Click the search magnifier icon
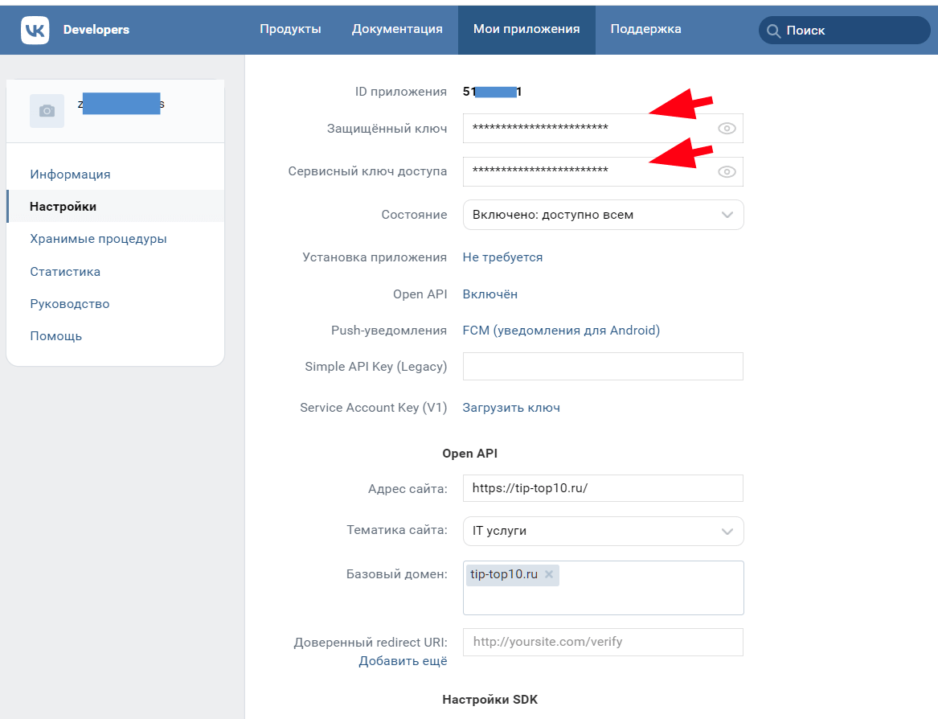Viewport: 938px width, 719px height. 772,30
